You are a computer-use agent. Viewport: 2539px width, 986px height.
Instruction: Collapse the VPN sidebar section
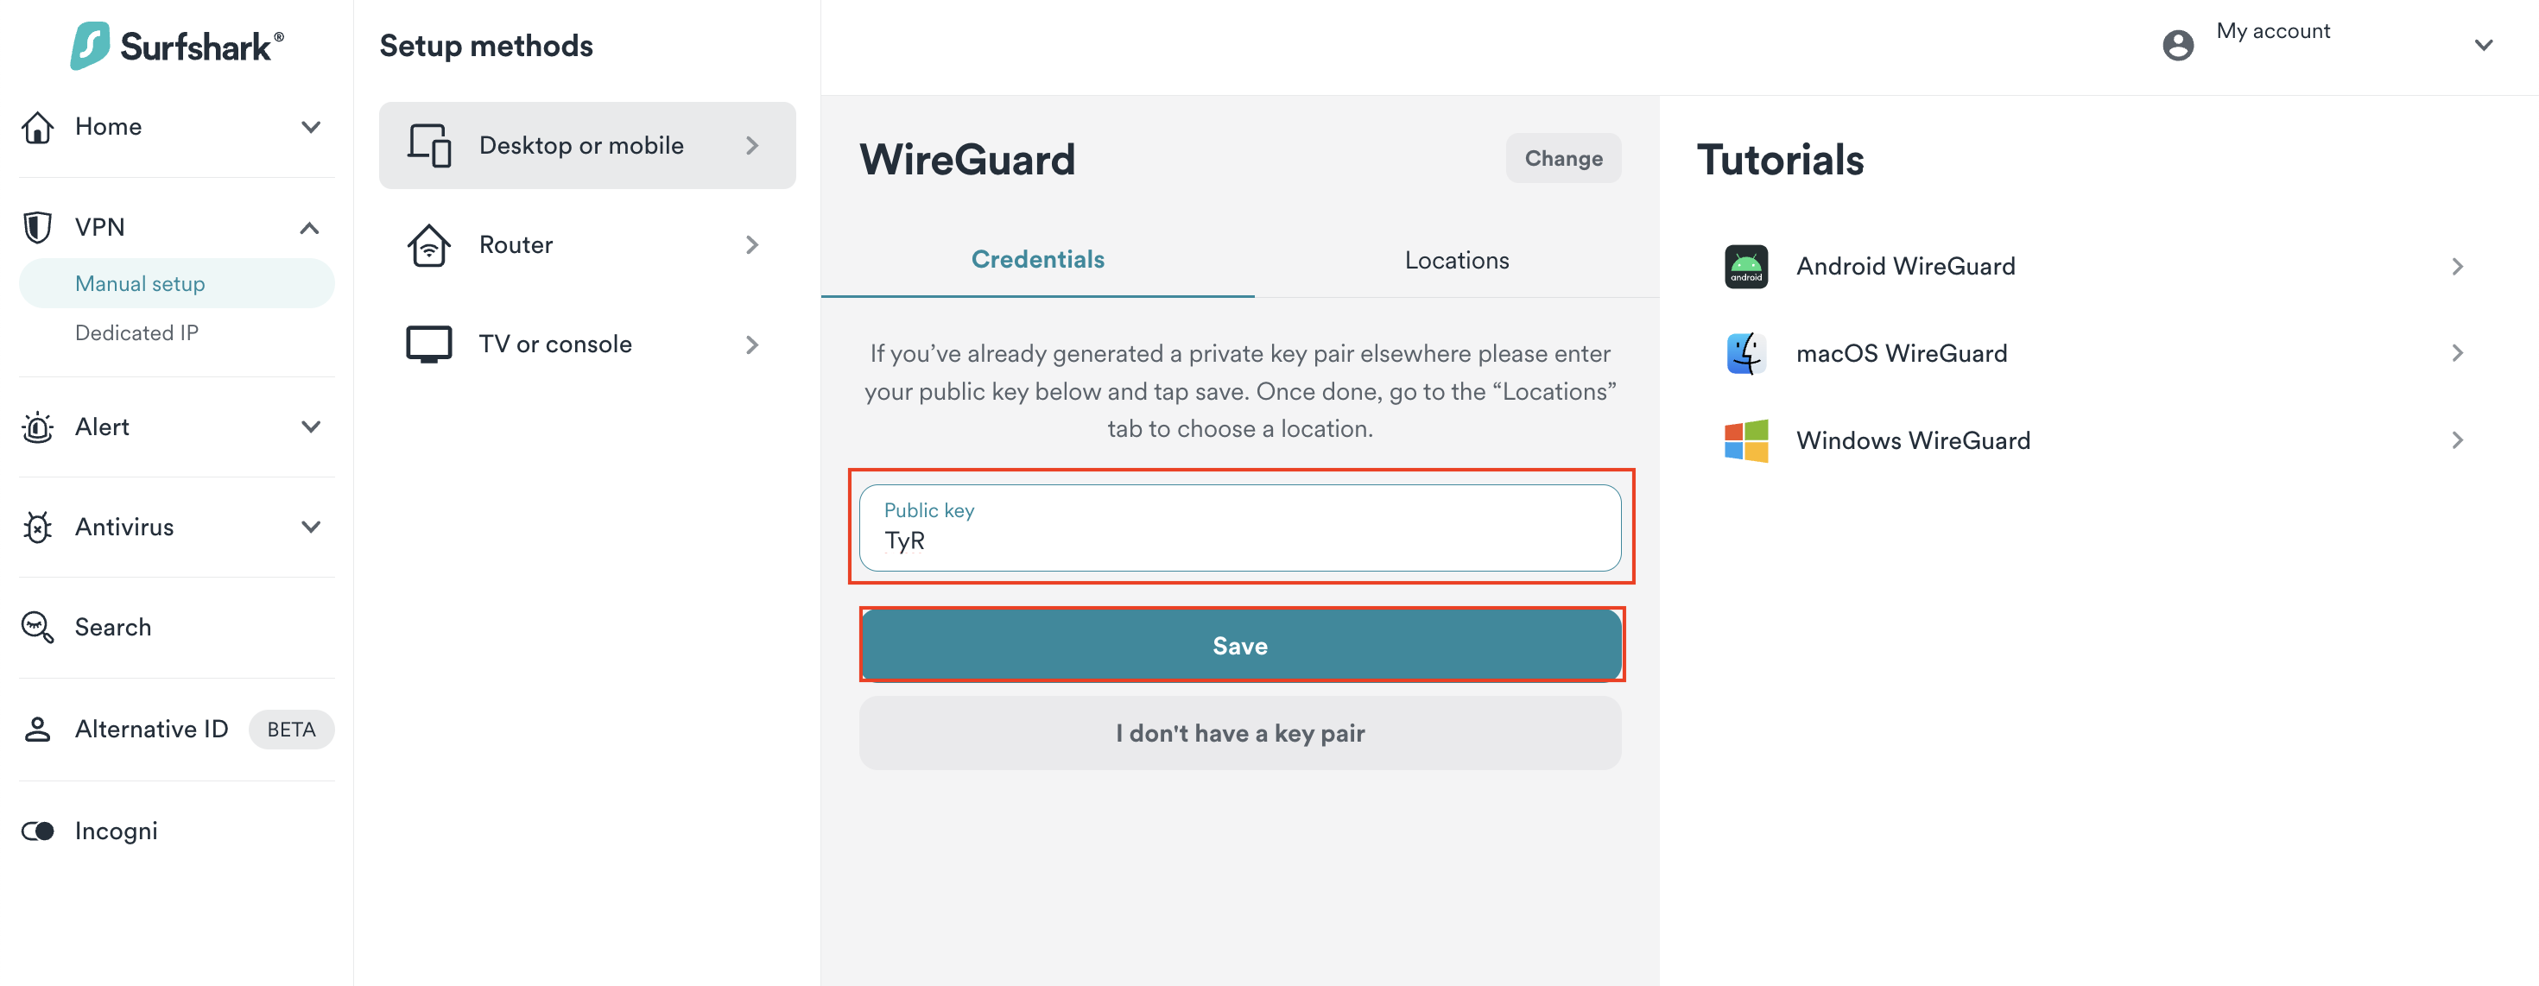point(309,228)
